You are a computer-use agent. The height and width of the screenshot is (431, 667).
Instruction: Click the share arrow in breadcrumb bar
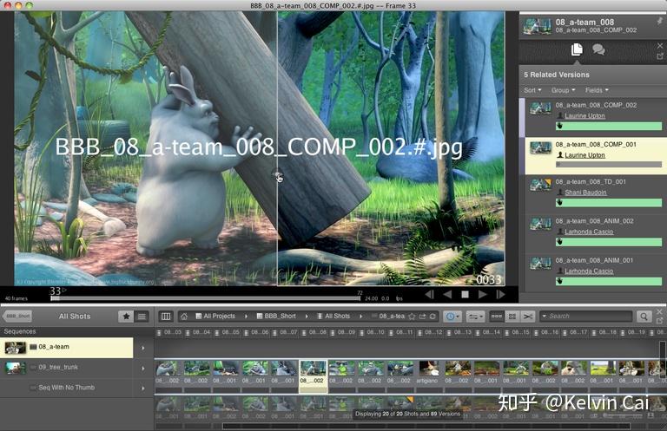click(x=422, y=317)
